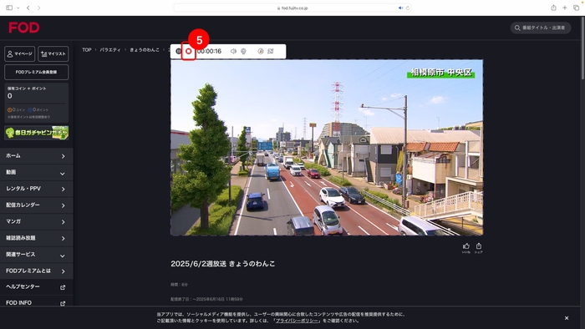Click the title 2025/6/2週放送 きょうのわんこ

tap(223, 263)
